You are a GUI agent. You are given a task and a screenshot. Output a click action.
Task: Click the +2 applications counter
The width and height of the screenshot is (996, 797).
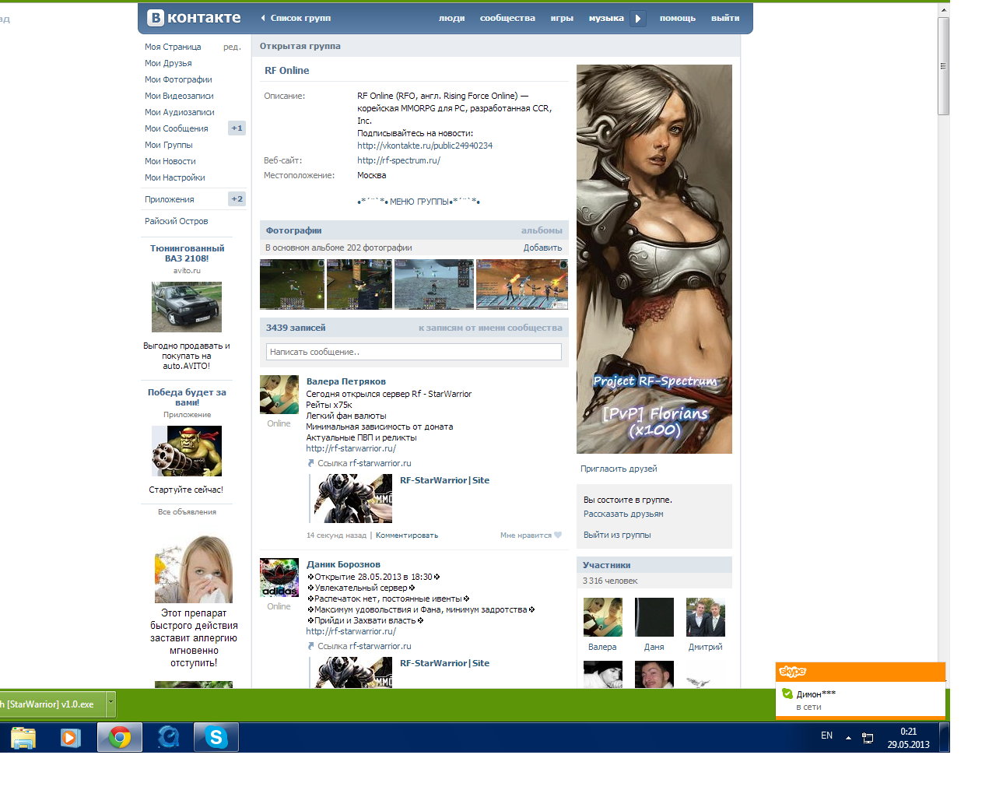coord(237,199)
